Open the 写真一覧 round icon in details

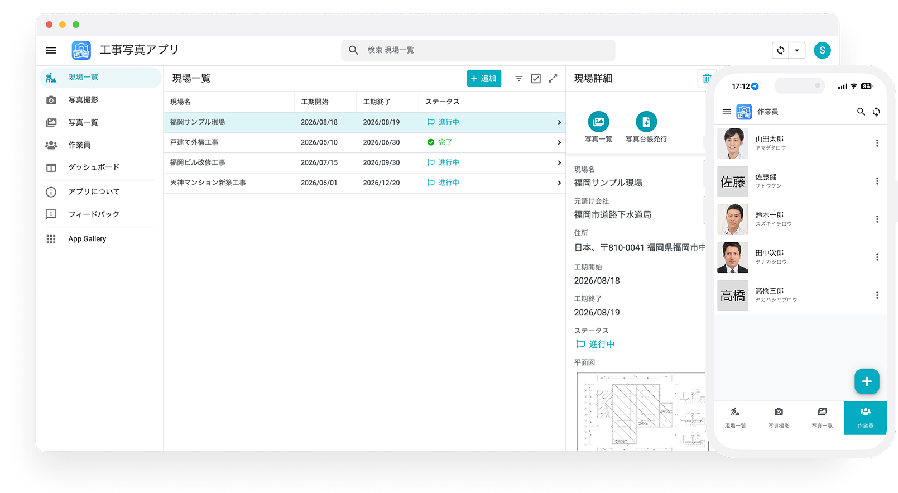598,122
